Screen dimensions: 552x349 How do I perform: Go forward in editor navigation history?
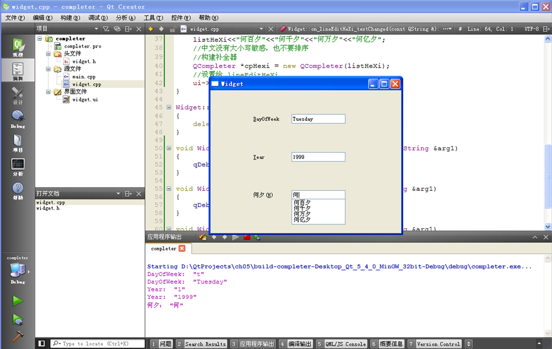tap(161, 29)
